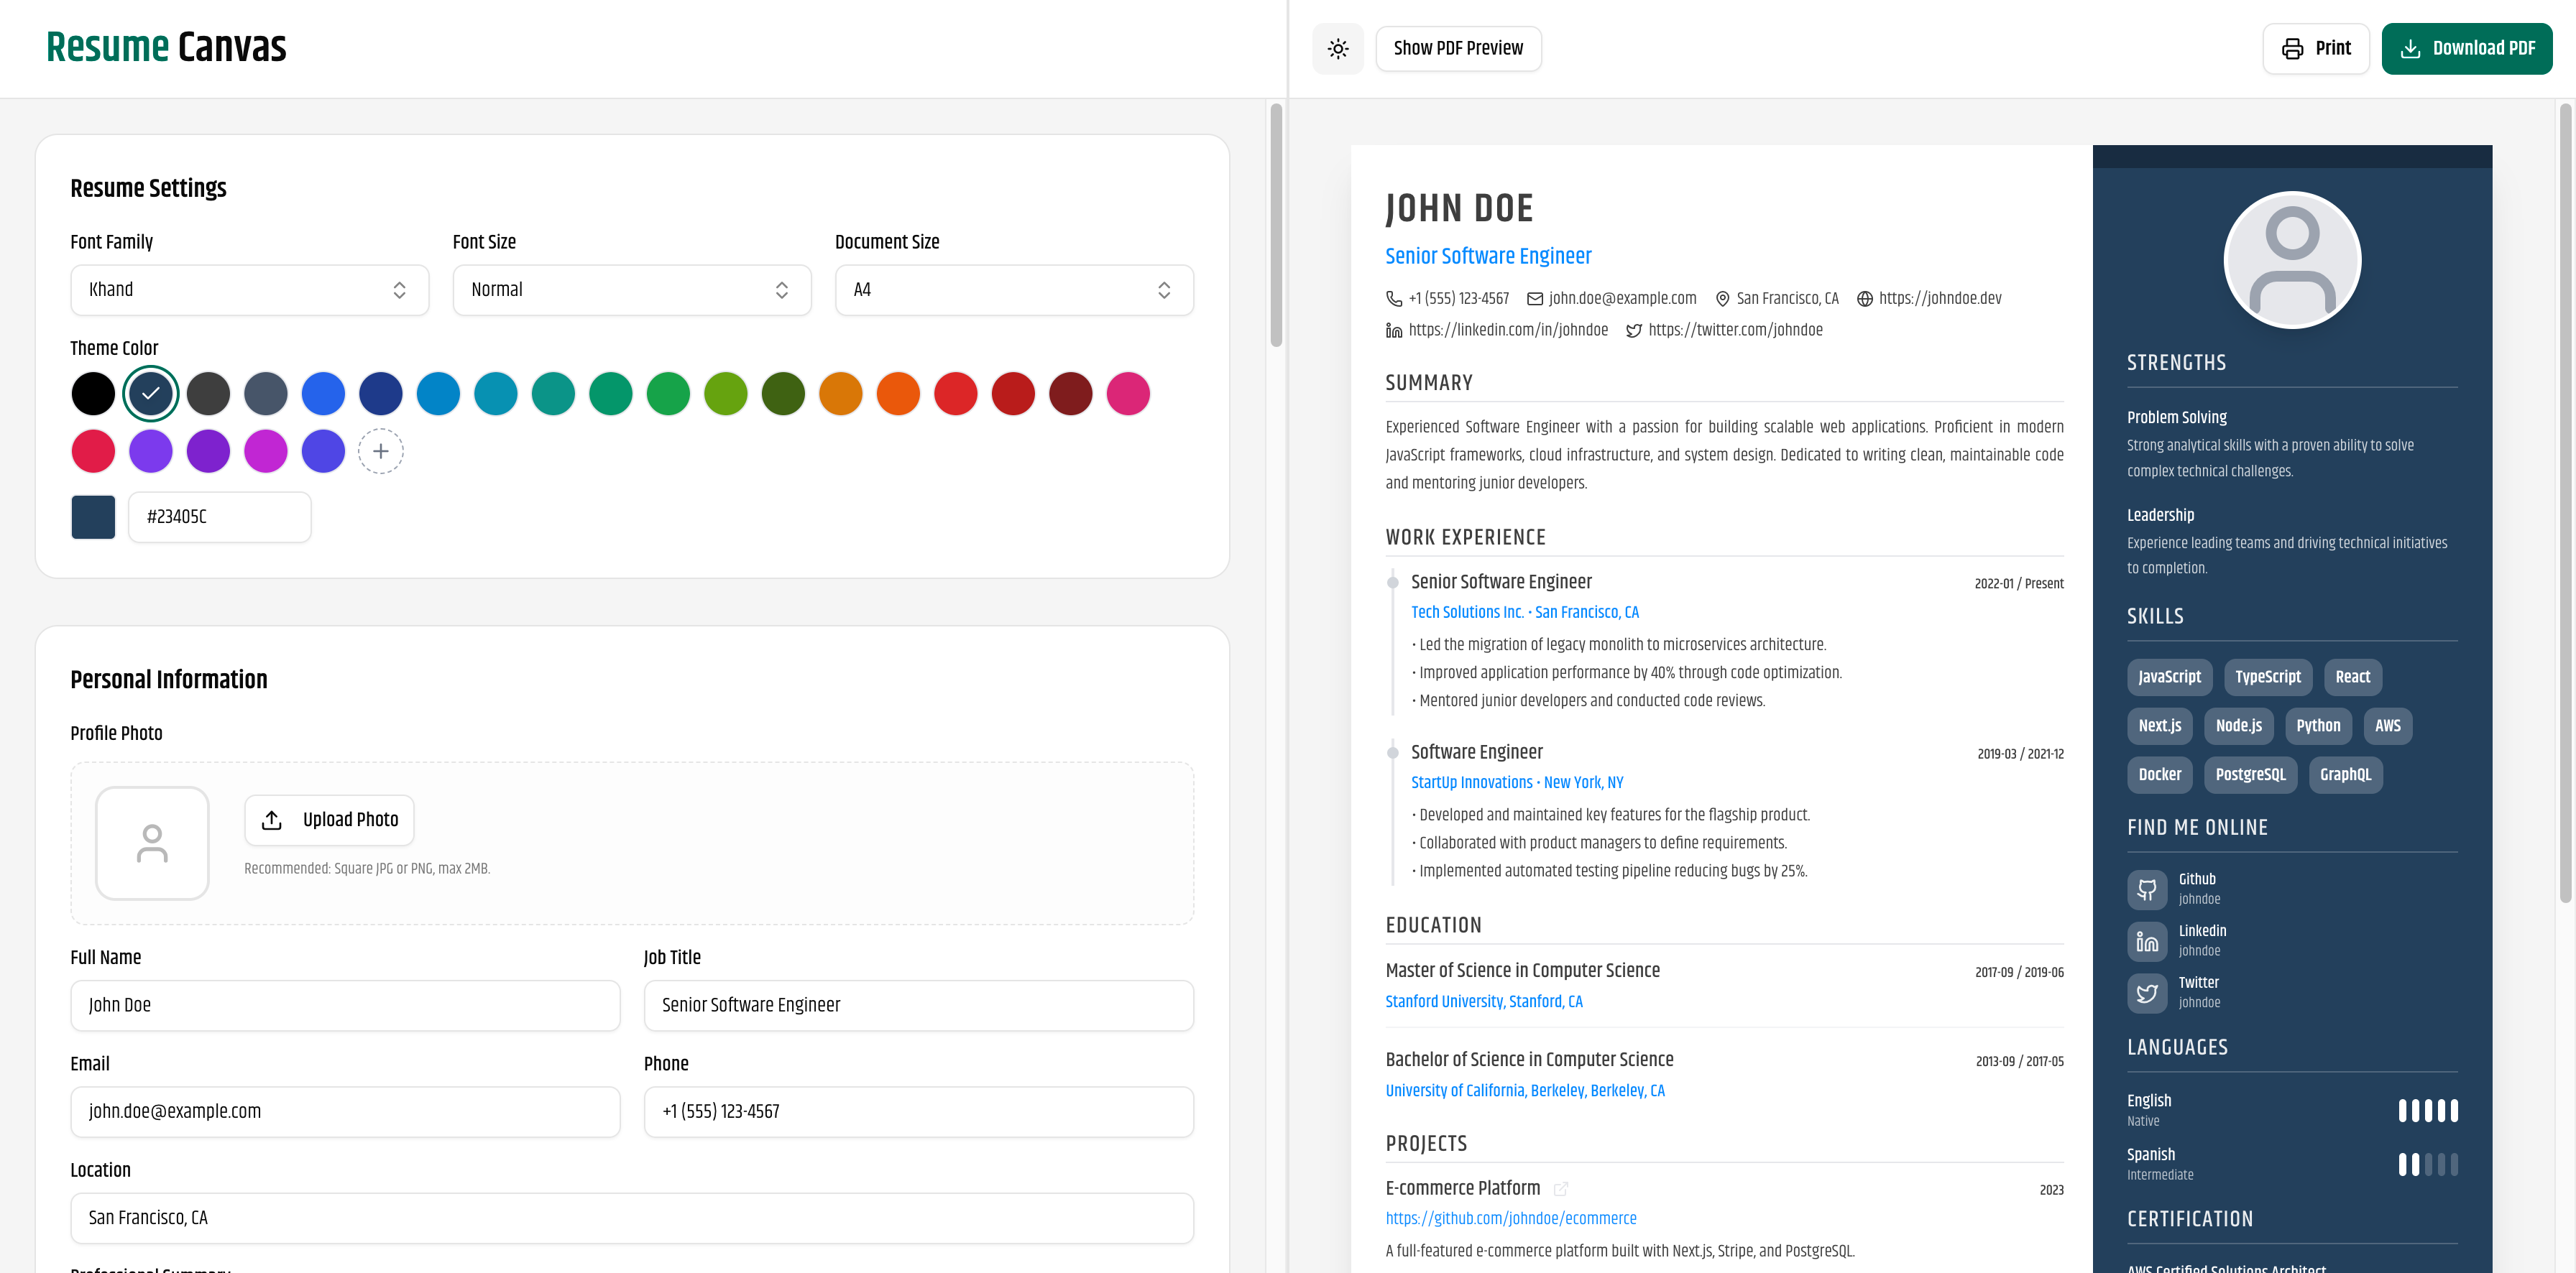This screenshot has height=1273, width=2576.
Task: Open the E-commerce Platform external link icon
Action: (1561, 1189)
